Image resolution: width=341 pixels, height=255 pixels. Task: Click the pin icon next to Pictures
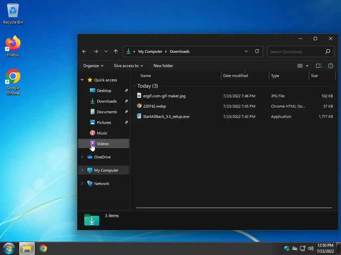126,122
